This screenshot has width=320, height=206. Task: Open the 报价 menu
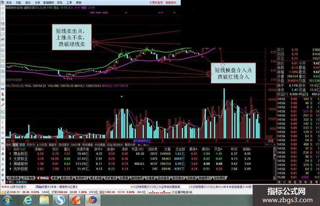pyautogui.click(x=28, y=3)
